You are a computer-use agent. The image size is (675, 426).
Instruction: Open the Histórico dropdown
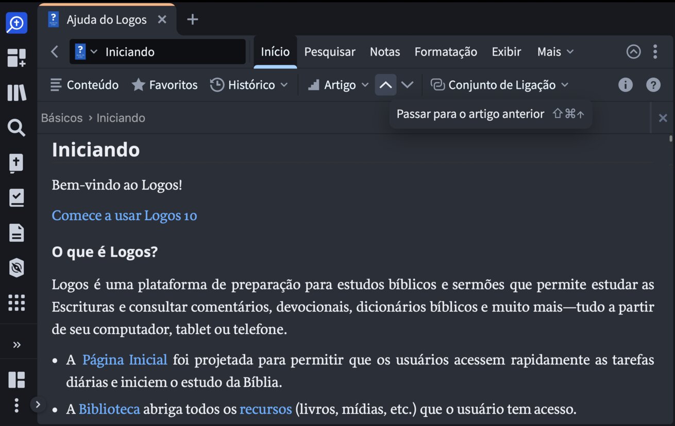click(x=249, y=85)
